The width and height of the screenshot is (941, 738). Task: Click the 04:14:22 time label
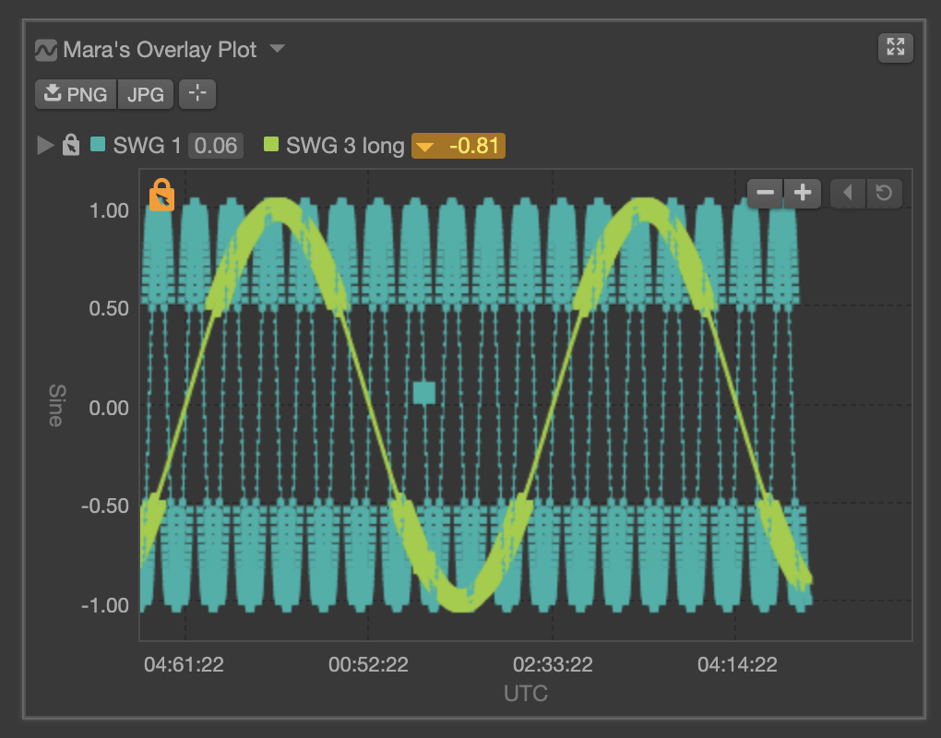click(x=737, y=664)
